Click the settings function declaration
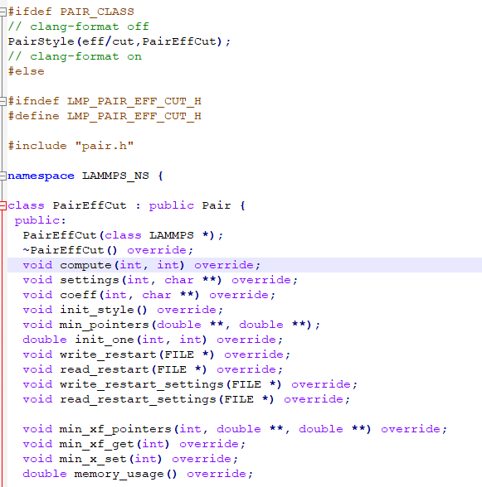 pos(160,280)
